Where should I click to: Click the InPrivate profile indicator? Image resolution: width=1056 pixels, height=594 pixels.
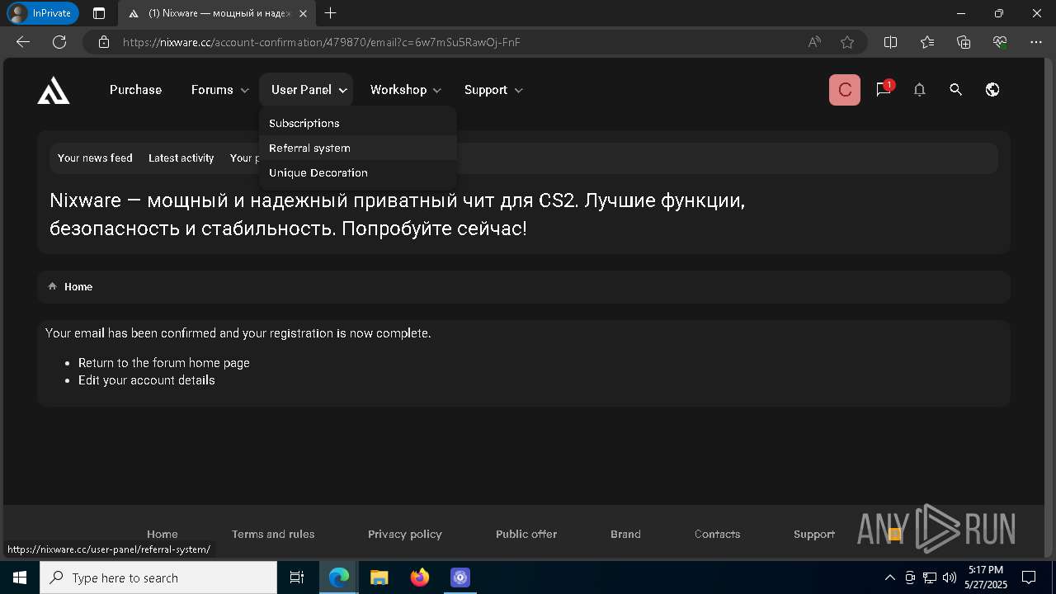(x=43, y=13)
